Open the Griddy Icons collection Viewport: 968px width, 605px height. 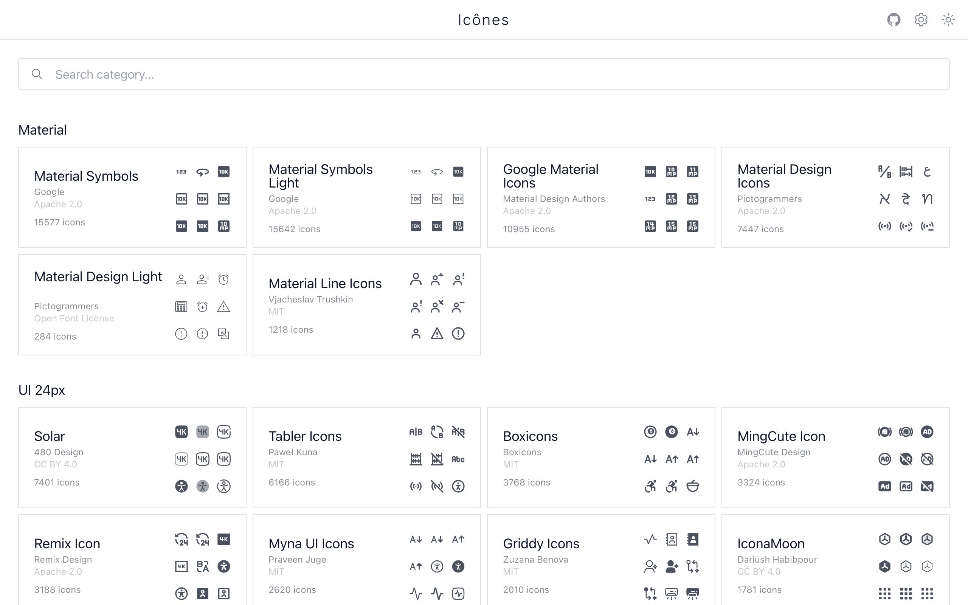coord(601,560)
